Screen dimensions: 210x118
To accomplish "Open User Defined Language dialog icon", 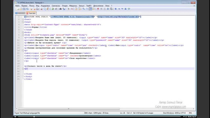I will [94, 9].
